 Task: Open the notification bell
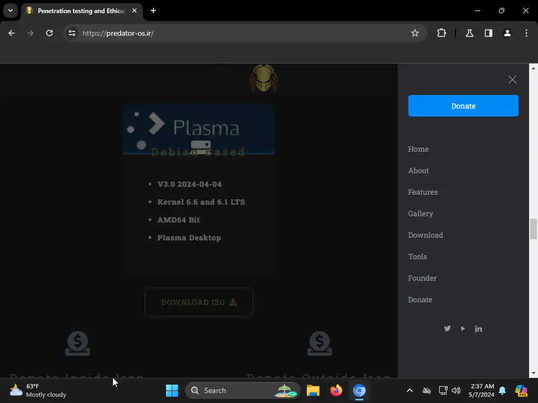pos(502,390)
